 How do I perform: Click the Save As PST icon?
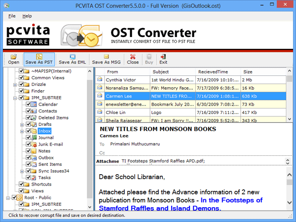[39, 57]
